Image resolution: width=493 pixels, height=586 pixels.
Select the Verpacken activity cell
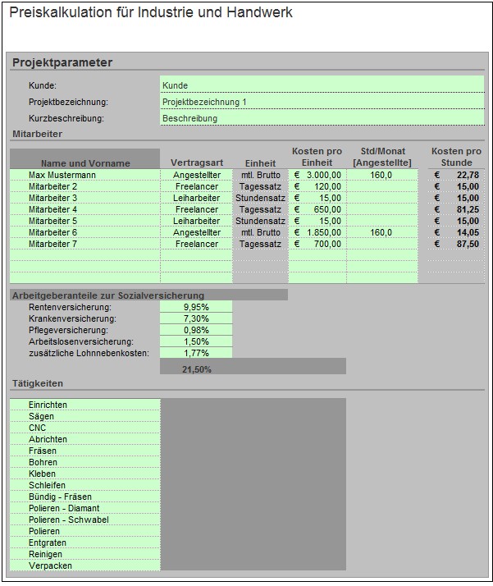coord(84,565)
